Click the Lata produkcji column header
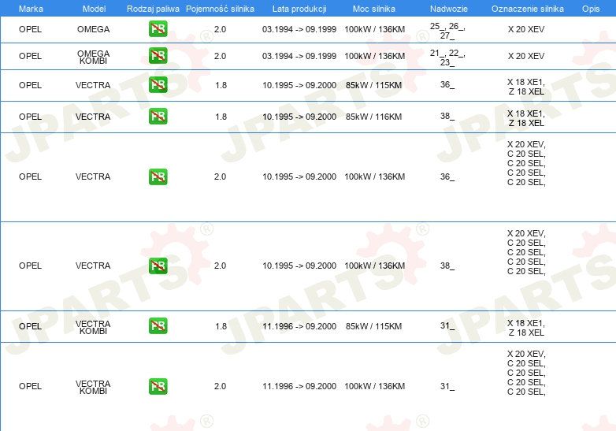 (x=299, y=8)
